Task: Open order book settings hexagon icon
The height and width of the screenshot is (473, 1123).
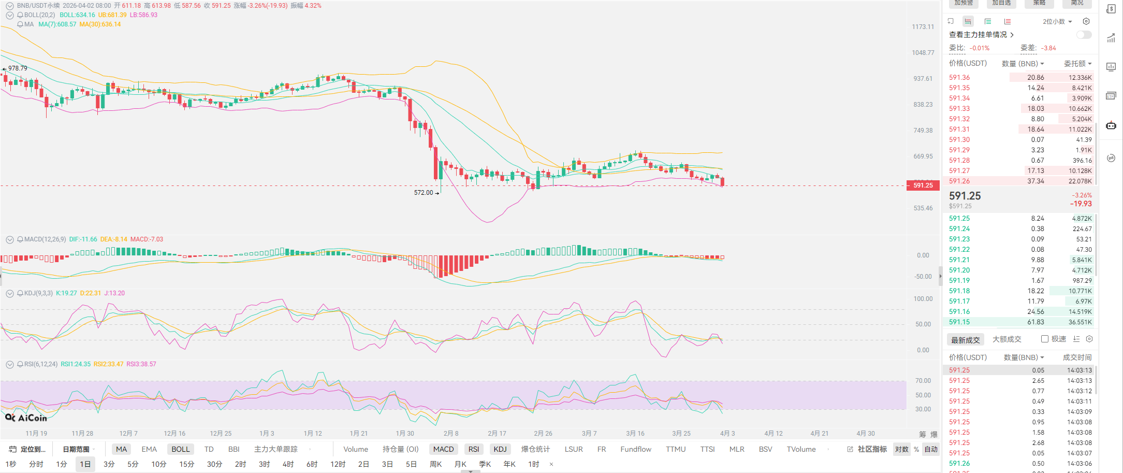Action: click(x=1086, y=21)
